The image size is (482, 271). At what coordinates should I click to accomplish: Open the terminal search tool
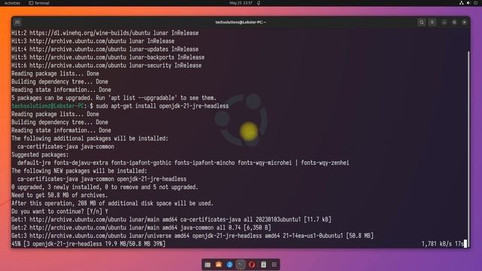coord(422,22)
